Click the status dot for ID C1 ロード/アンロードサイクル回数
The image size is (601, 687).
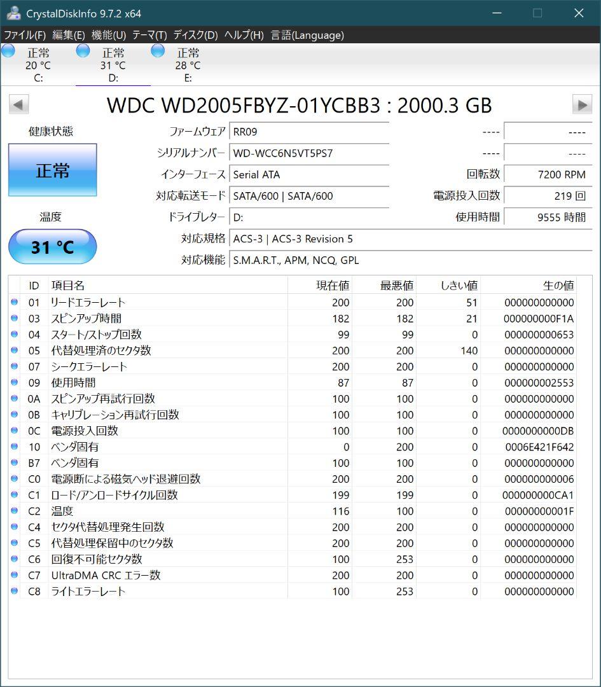[14, 495]
